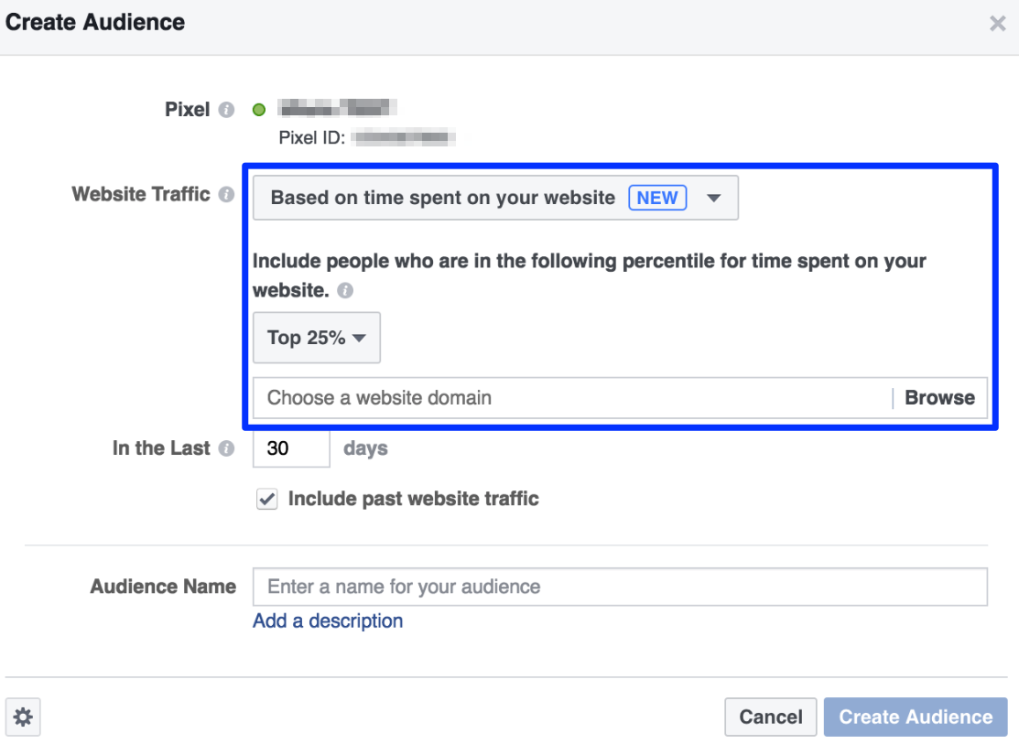
Task: Open the Website Traffic rule dropdown
Action: pyautogui.click(x=495, y=198)
